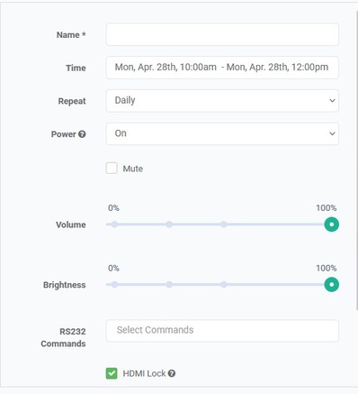The width and height of the screenshot is (358, 394).
Task: Set Brightness to the 0% slider stop
Action: (x=114, y=284)
